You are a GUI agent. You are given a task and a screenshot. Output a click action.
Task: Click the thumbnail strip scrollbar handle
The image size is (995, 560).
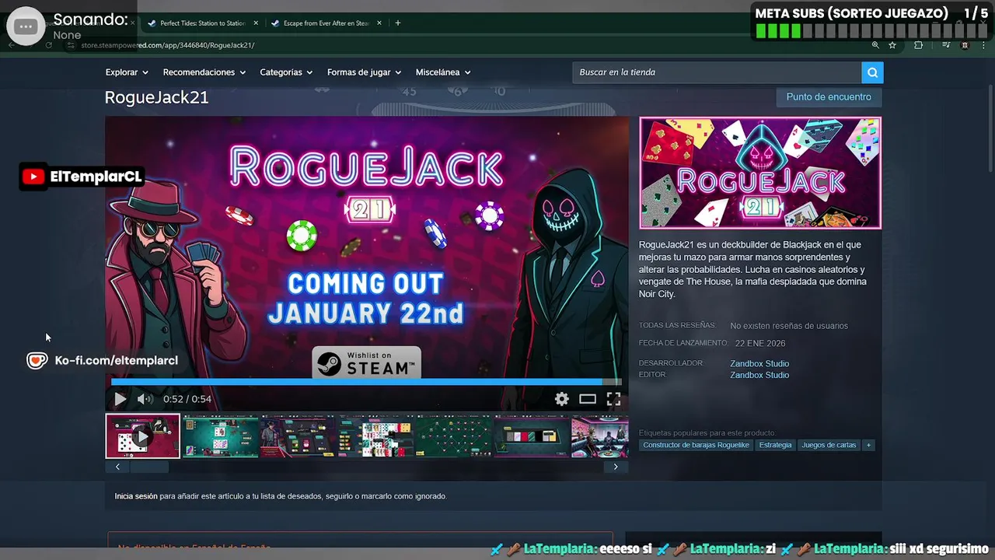tap(149, 467)
